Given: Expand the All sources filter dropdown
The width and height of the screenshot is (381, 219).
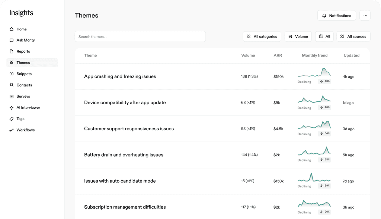Looking at the screenshot, I should [353, 36].
